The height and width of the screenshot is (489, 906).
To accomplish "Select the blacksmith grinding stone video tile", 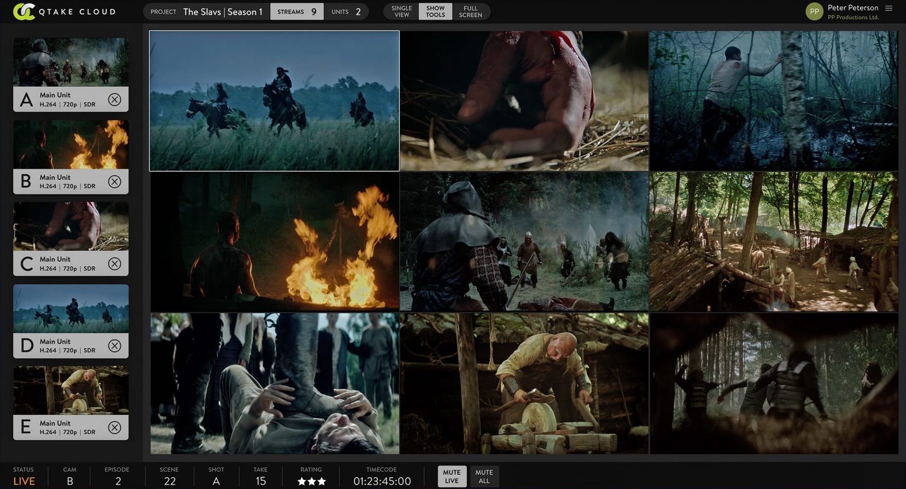I will 524,384.
